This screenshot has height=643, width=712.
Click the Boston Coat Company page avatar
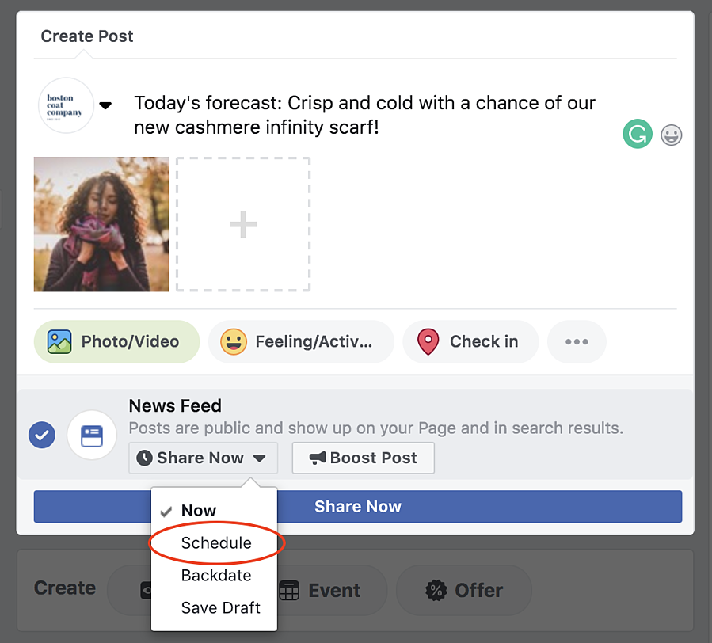(x=66, y=105)
